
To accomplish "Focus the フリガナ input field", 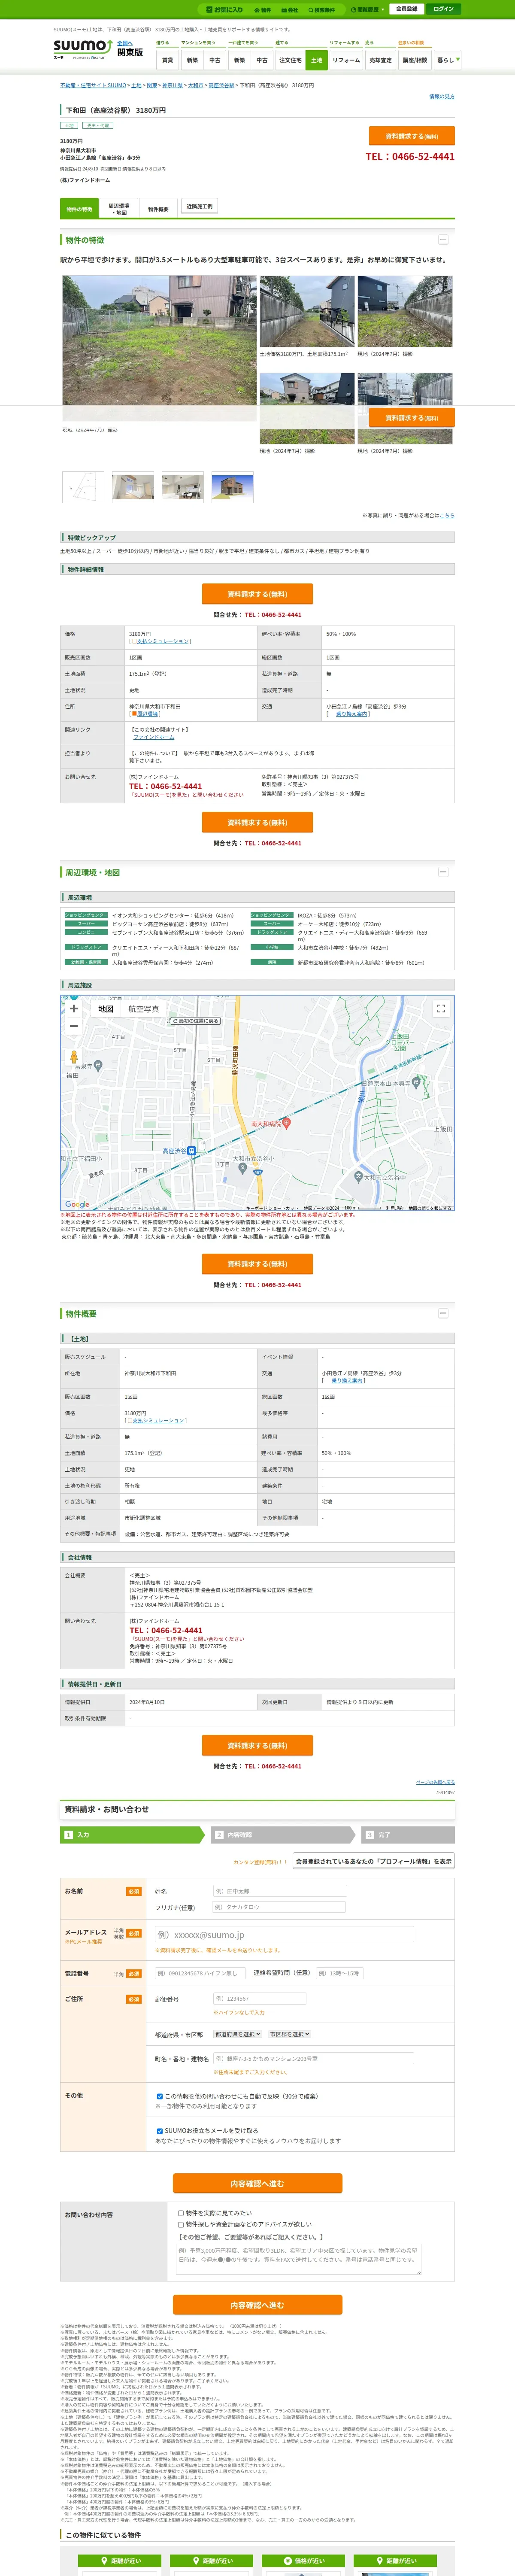I will tap(280, 1907).
